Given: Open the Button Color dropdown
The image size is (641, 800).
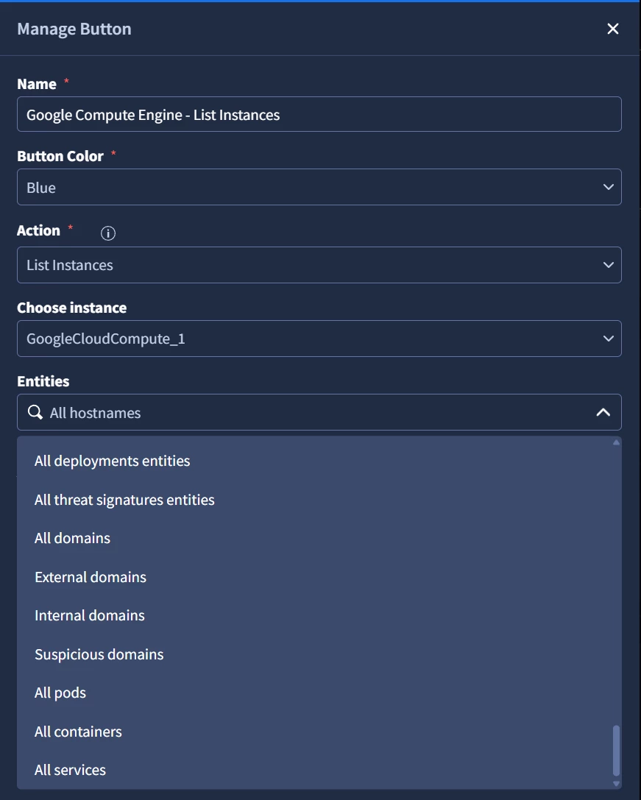Looking at the screenshot, I should (x=319, y=187).
